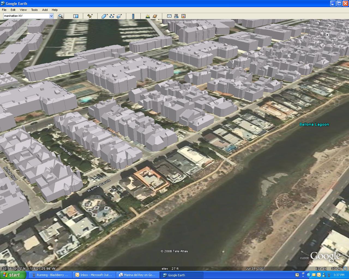Click the compass North 'N' marker
The height and width of the screenshot is (279, 349).
(x=327, y=35)
